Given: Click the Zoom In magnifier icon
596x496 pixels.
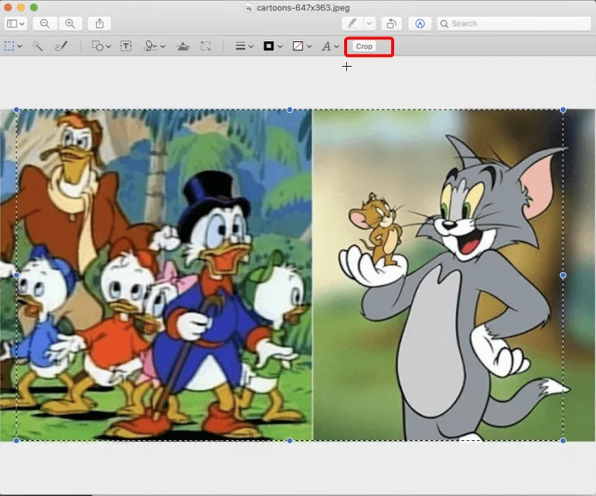Looking at the screenshot, I should click(70, 24).
